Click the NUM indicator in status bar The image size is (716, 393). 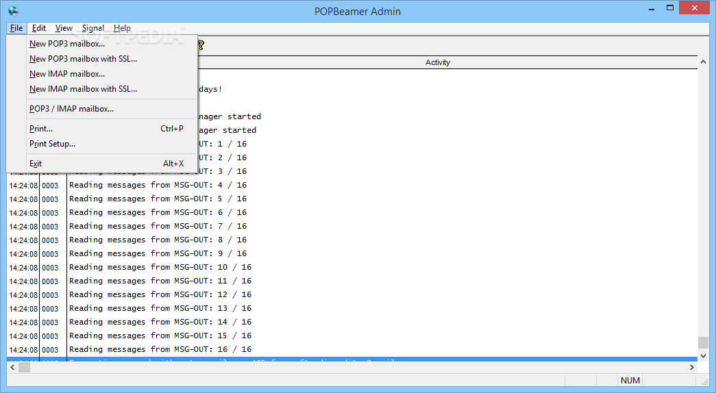tap(630, 380)
